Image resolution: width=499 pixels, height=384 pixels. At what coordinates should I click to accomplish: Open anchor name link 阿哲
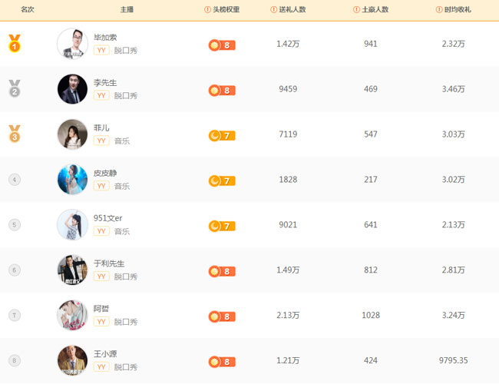pyautogui.click(x=101, y=309)
